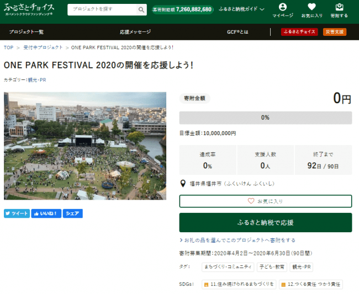Click the 0円 donation amount

click(342, 98)
